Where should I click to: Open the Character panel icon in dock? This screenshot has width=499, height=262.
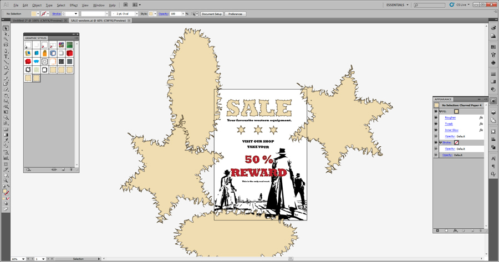tap(493, 158)
